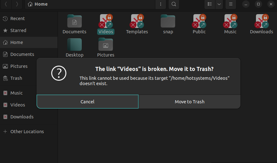Select the snap folder icon
Image resolution: width=277 pixels, height=163 pixels.
tap(168, 21)
